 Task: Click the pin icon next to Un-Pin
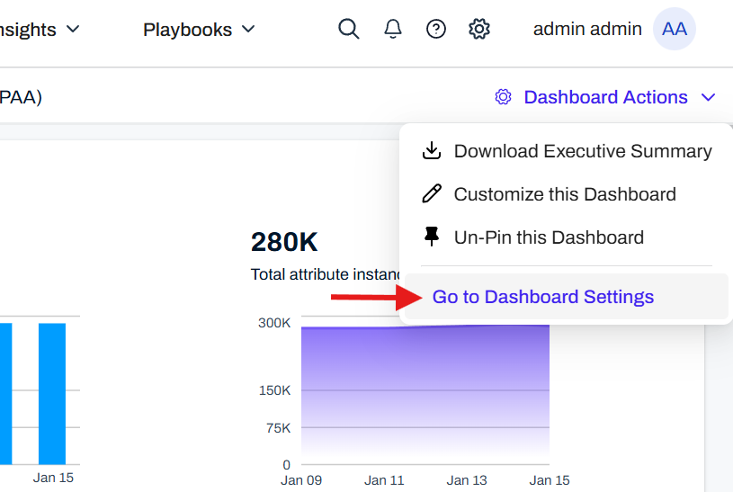[x=432, y=237]
